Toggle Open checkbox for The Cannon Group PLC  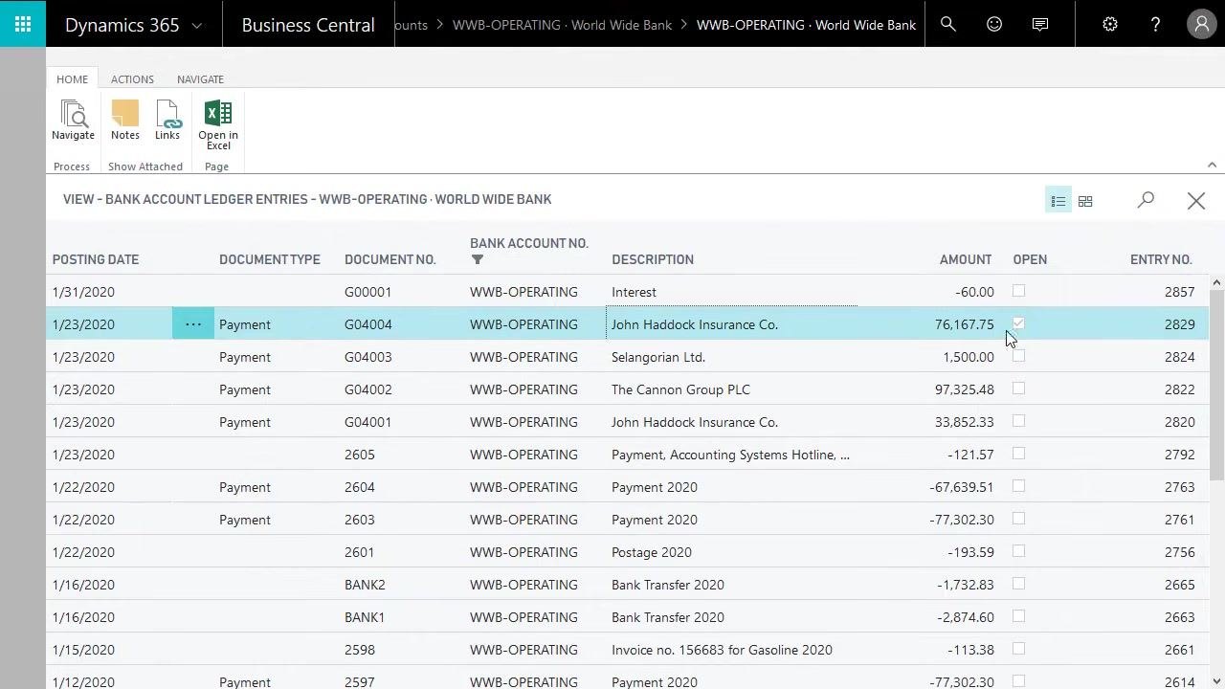1018,389
